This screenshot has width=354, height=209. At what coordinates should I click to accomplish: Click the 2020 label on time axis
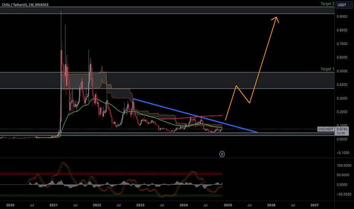coord(10,205)
